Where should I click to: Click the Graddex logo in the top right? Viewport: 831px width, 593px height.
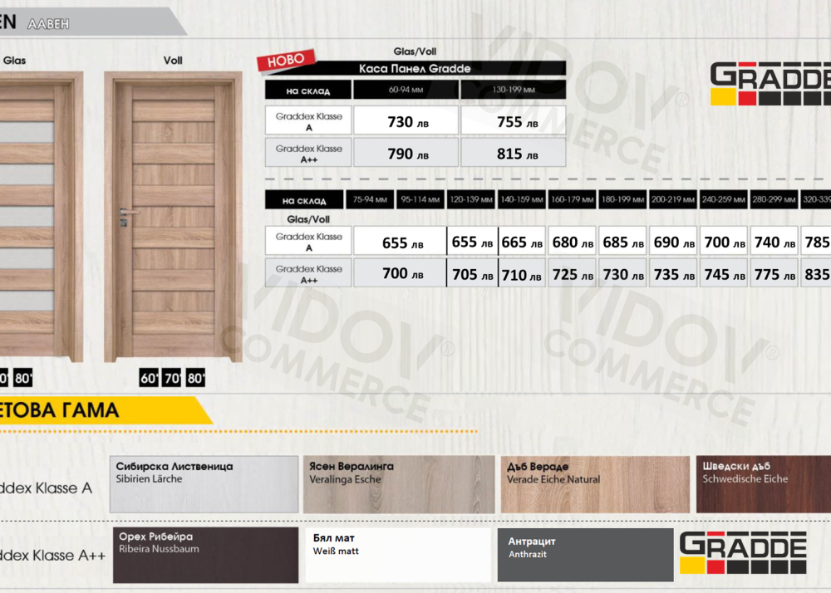[x=770, y=86]
